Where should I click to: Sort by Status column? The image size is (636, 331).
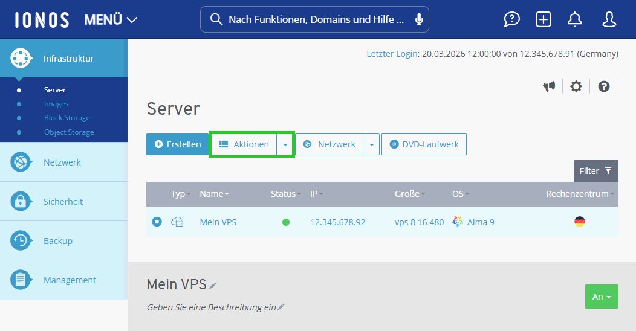click(286, 194)
